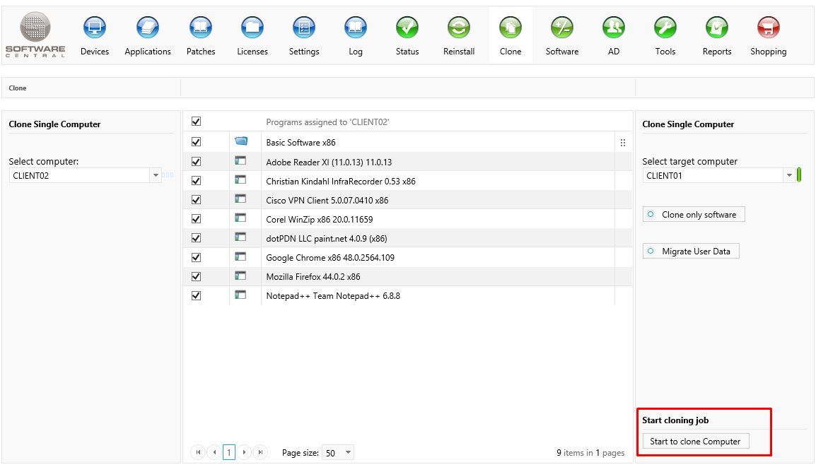Viewport: 816px width, 467px height.
Task: Expand the Select computer CLIENT02 dropdown
Action: click(156, 176)
